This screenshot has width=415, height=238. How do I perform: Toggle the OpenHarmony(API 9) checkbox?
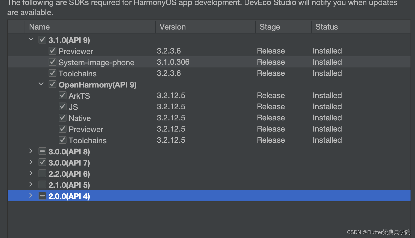tap(53, 84)
